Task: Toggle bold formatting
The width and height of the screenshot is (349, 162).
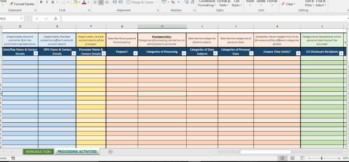Action: 41,2
